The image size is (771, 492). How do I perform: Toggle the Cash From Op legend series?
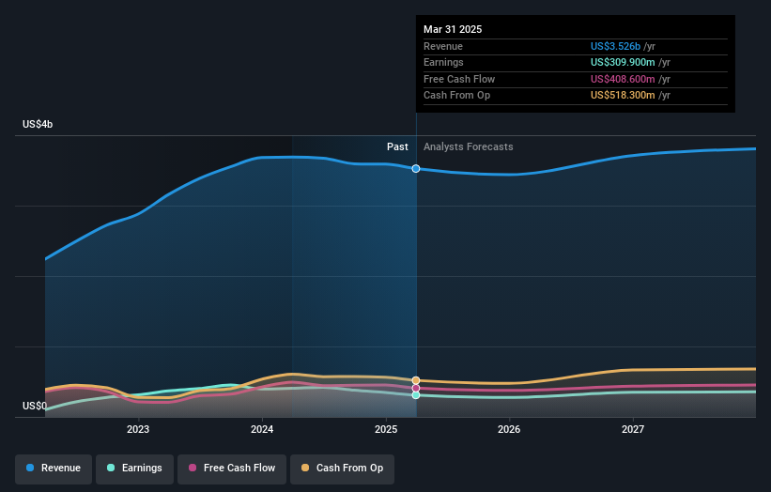(x=342, y=469)
